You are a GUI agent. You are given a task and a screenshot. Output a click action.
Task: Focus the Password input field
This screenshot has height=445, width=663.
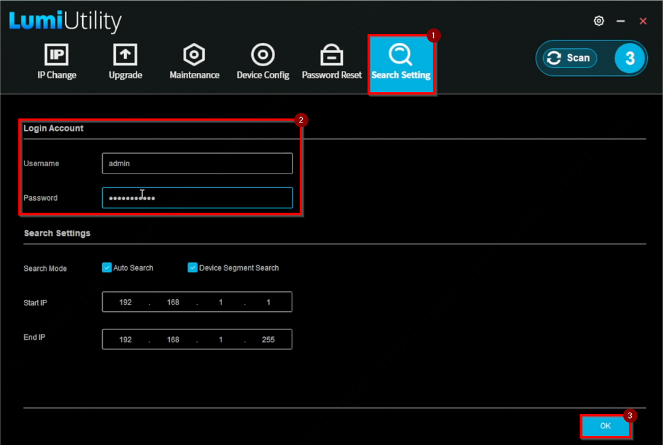coord(197,198)
